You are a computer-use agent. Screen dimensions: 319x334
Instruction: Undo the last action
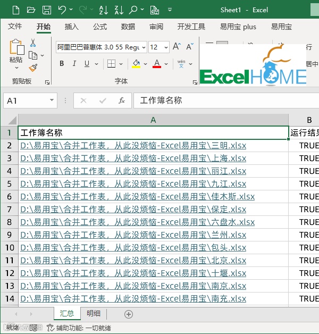62,10
